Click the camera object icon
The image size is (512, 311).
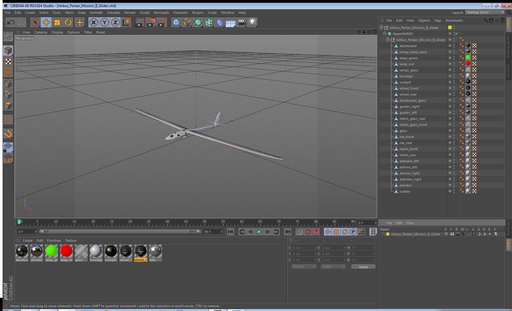[x=242, y=22]
